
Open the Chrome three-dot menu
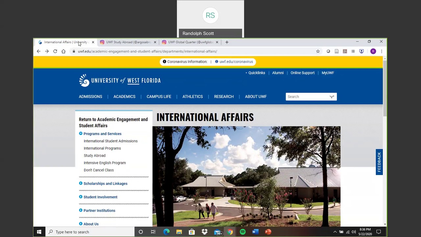[x=382, y=51]
